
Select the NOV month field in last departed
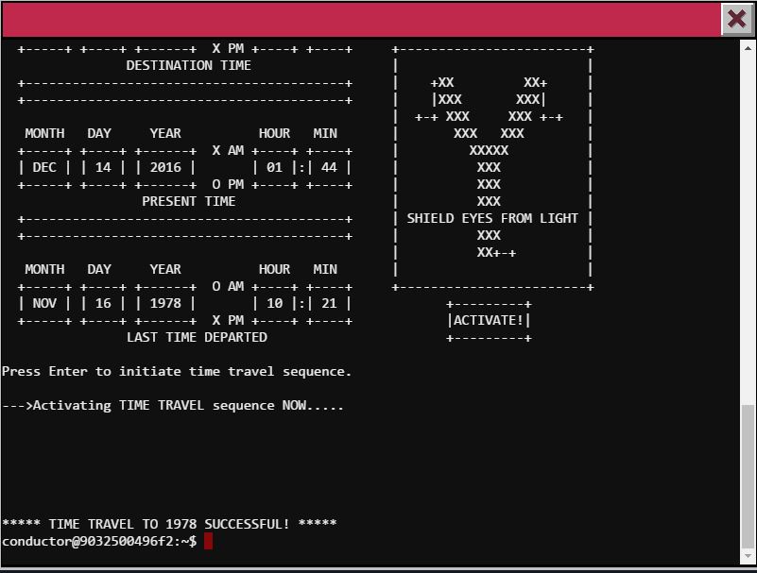[44, 304]
